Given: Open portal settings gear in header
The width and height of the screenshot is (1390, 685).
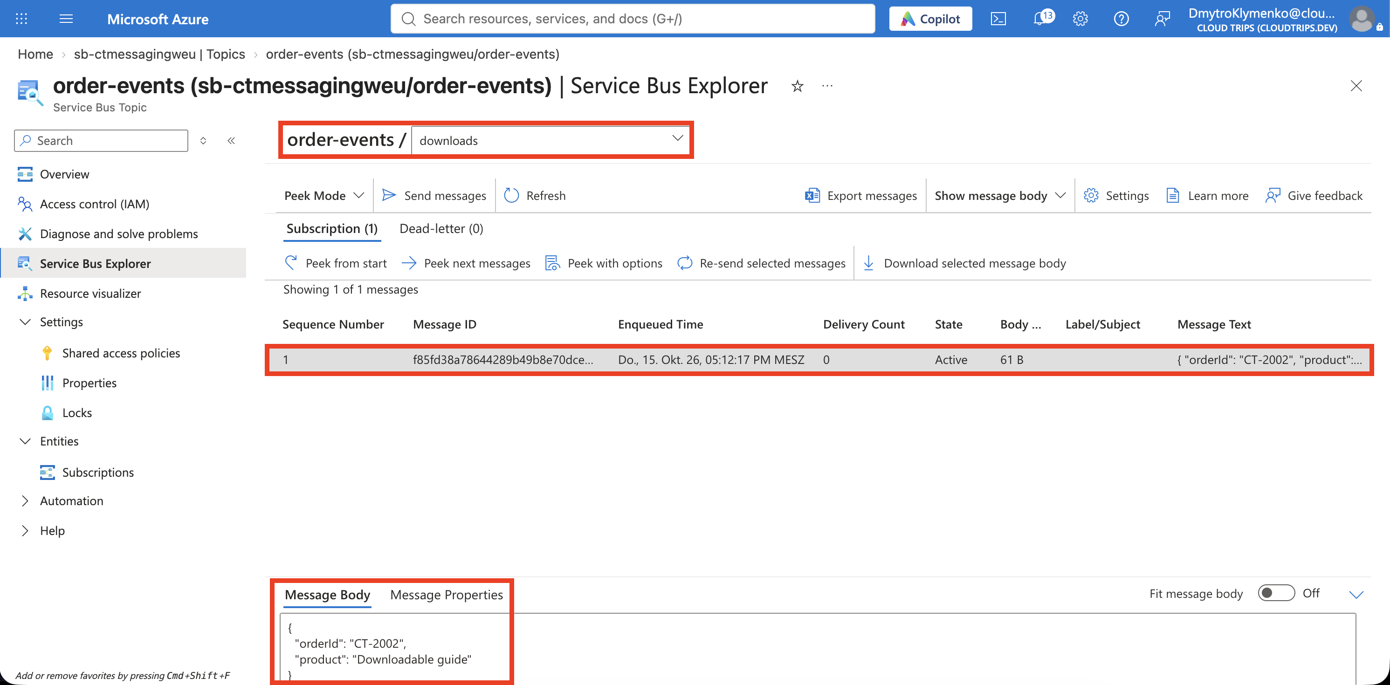Looking at the screenshot, I should pyautogui.click(x=1080, y=19).
